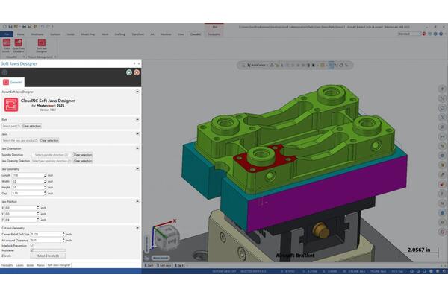Click the New file icon in quick access toolbar
Screen dimensions: 448x298
[x=5, y=27]
